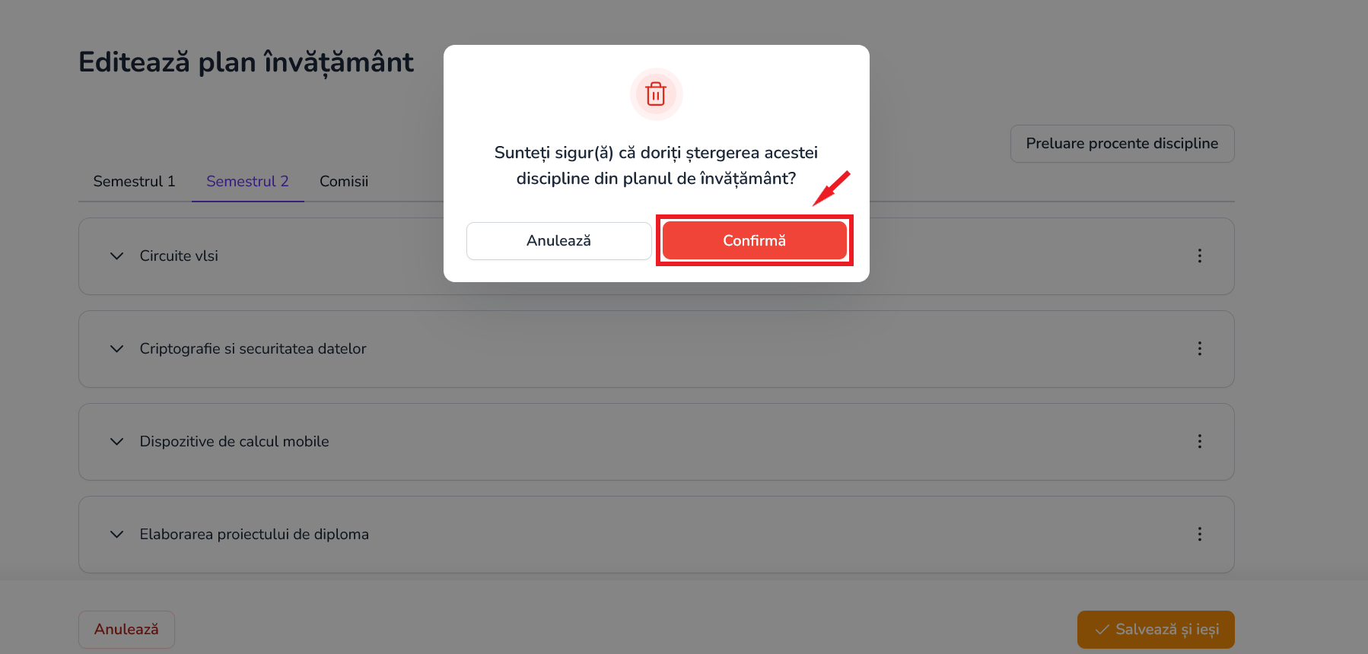Switch to Semestrul 1 tab
The width and height of the screenshot is (1368, 654).
point(135,182)
